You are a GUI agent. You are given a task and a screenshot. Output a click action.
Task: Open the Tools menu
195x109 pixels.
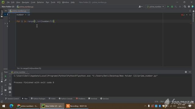[53, 2]
